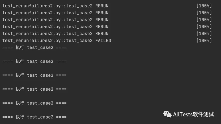Click the AllTests软件测试 watermark text

tap(193, 114)
